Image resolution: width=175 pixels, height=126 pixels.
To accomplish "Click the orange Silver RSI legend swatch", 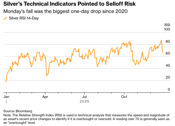I will pos(5,19).
